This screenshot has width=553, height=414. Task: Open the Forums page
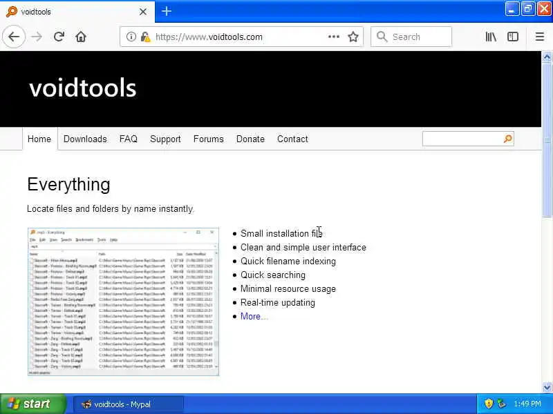(209, 139)
